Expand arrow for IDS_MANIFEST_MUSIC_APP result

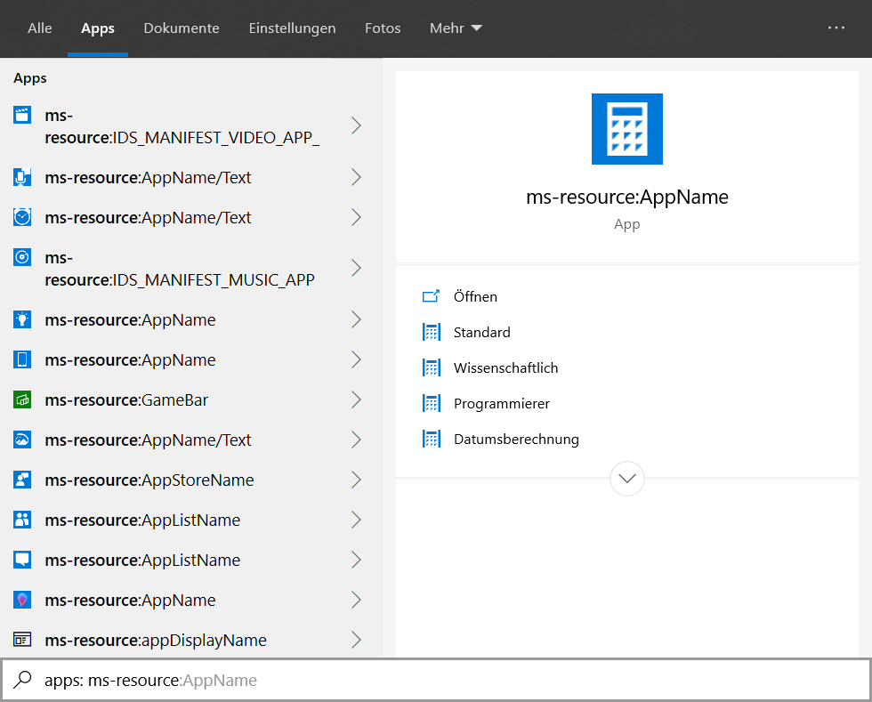(357, 268)
